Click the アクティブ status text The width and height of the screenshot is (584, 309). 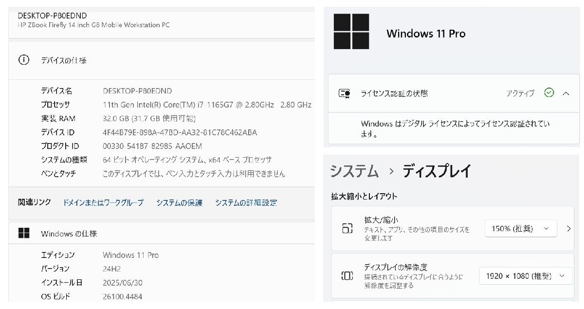point(520,93)
